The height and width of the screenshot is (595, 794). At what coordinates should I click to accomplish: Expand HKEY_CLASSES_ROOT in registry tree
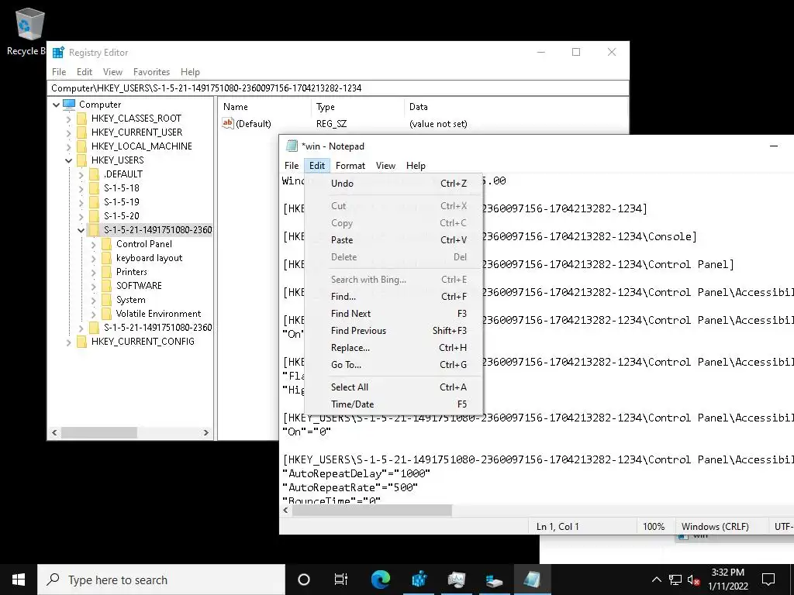click(x=69, y=119)
